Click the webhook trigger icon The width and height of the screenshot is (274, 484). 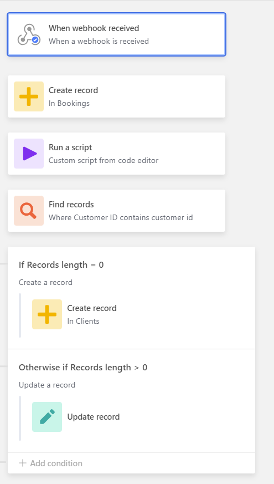[29, 34]
